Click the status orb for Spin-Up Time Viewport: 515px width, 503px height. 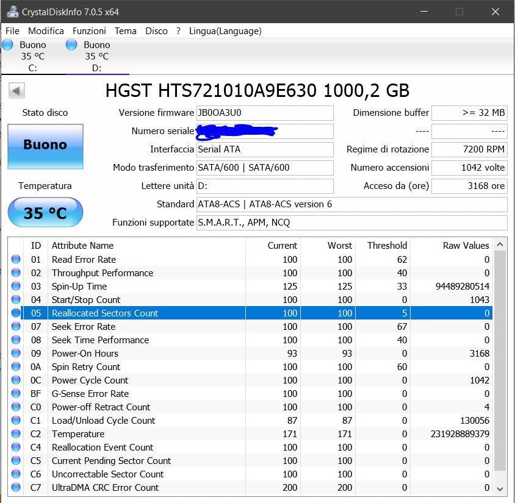point(16,286)
